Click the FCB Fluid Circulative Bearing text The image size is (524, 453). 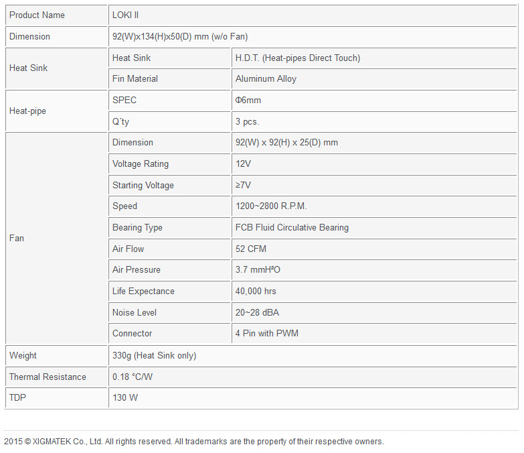292,227
